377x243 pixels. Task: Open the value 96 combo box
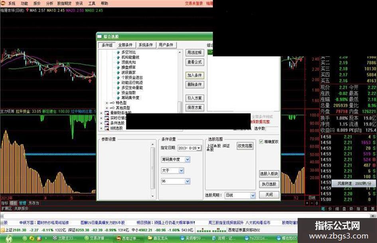click(187, 181)
